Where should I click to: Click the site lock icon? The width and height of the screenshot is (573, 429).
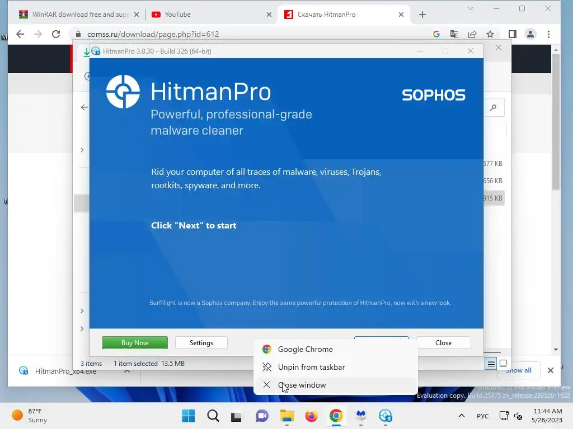coord(78,34)
